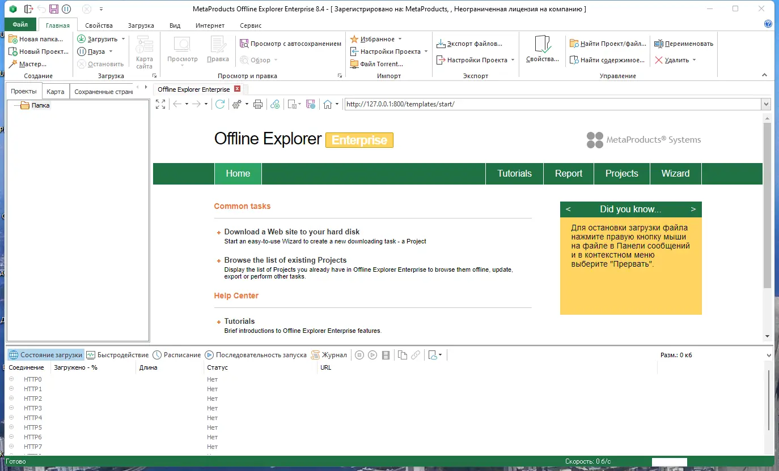Open Projects in the page navigation bar
779x471 pixels.
(622, 174)
